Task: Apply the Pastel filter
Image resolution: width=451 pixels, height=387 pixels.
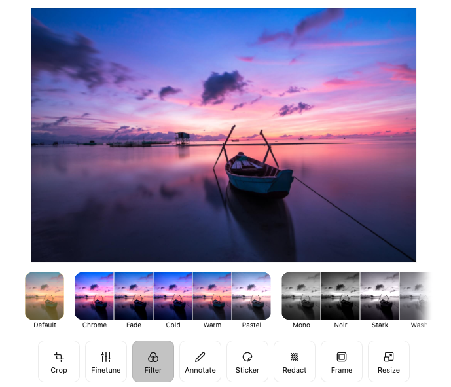Action: tap(251, 296)
